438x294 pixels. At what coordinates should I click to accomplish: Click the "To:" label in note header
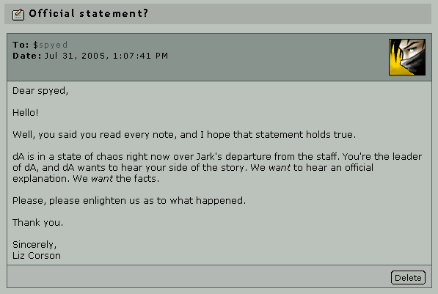(21, 45)
